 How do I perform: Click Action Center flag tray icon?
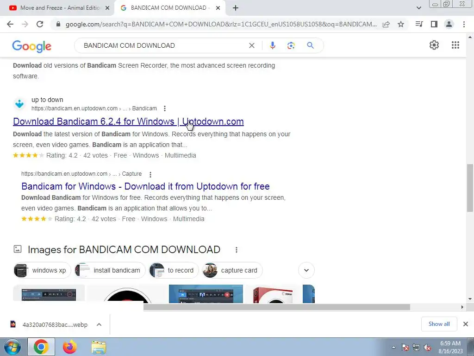click(x=405, y=347)
